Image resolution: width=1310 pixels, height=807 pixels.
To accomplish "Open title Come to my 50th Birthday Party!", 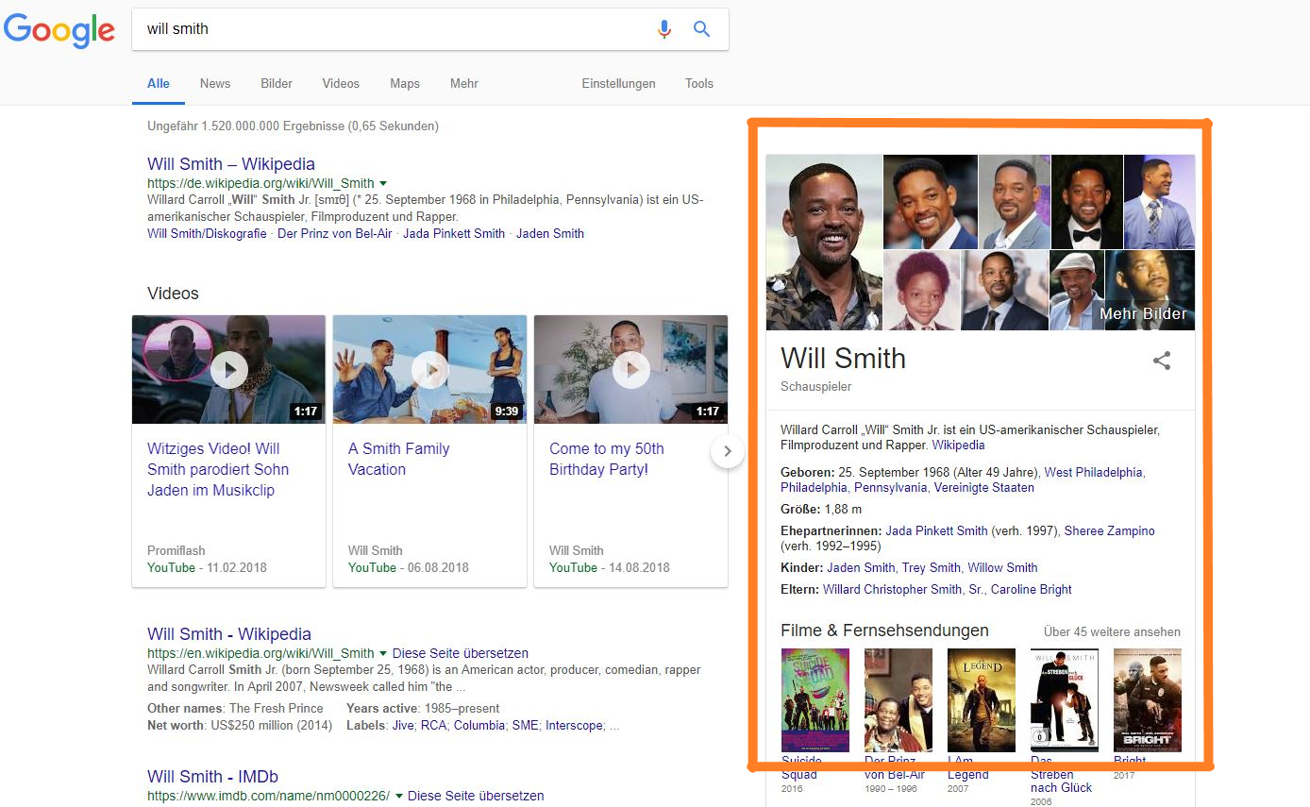I will click(607, 459).
